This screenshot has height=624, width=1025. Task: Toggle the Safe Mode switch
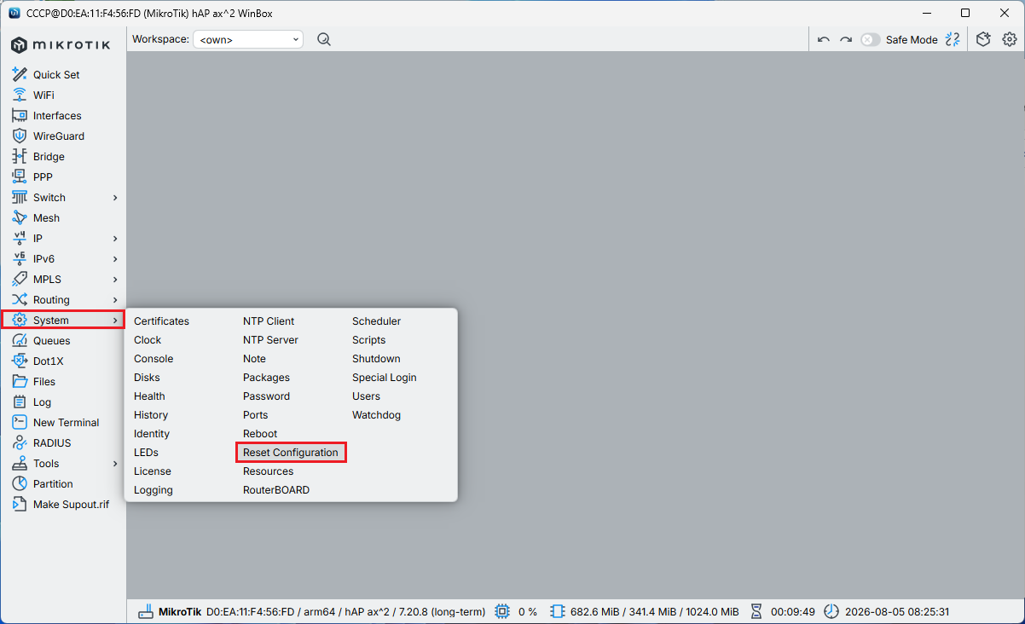tap(870, 39)
